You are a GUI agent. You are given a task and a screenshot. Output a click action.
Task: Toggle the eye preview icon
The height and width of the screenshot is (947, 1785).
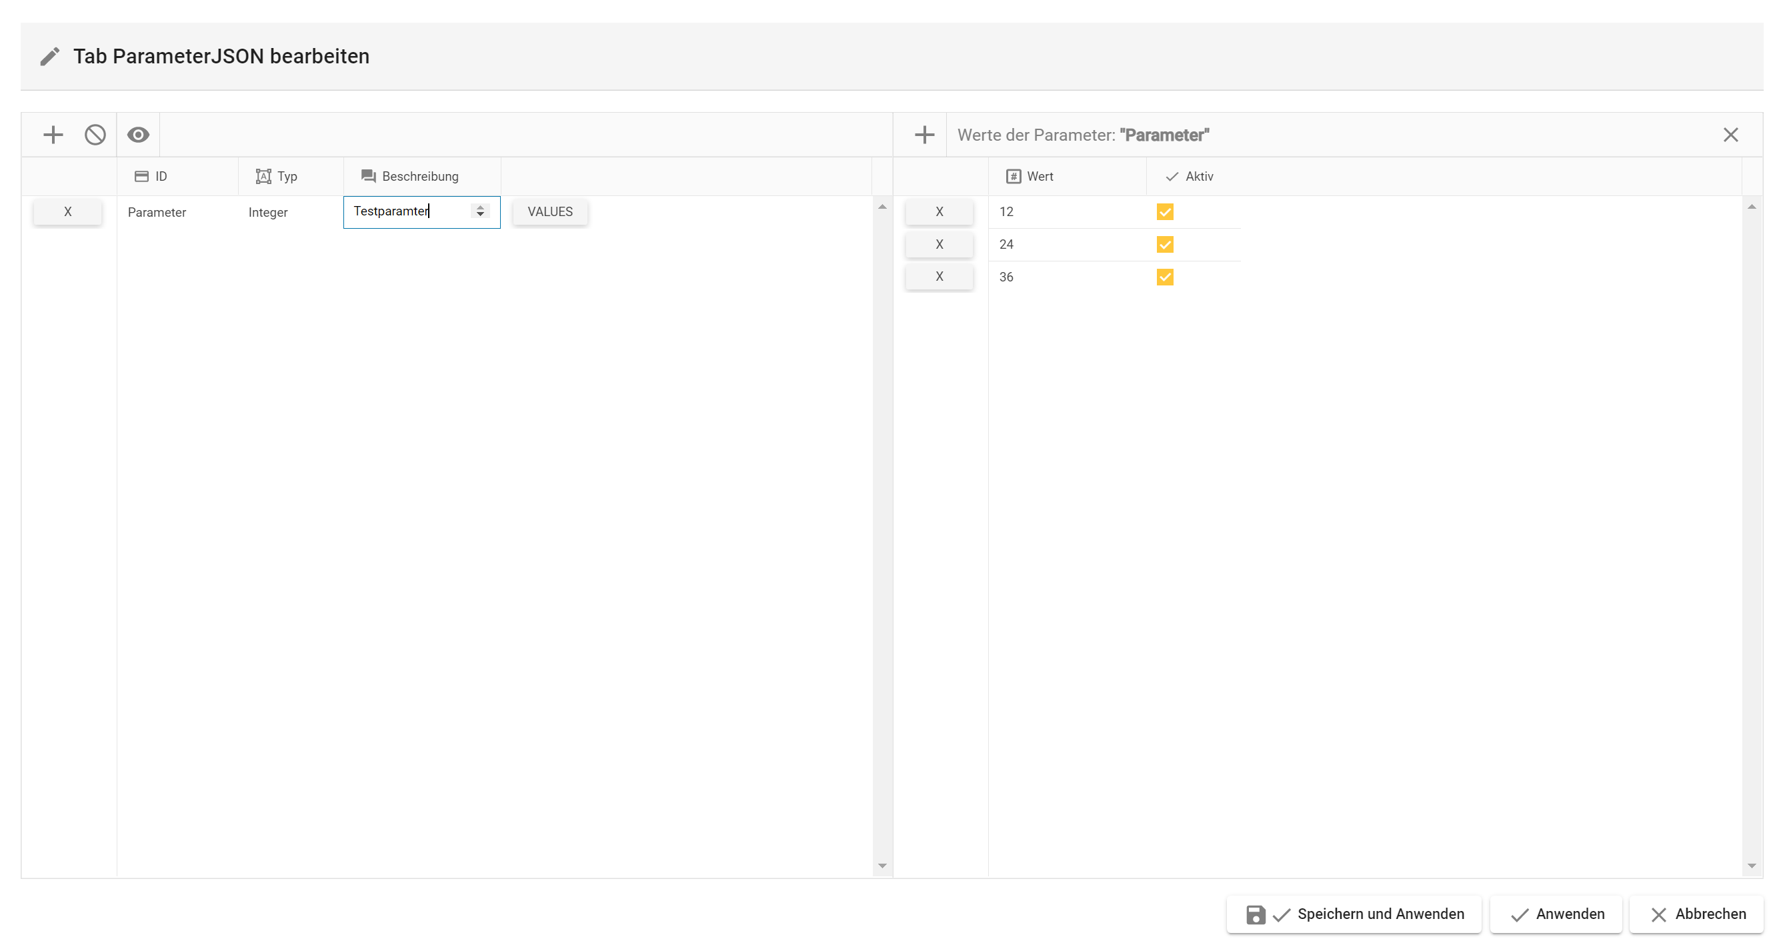pyautogui.click(x=138, y=135)
